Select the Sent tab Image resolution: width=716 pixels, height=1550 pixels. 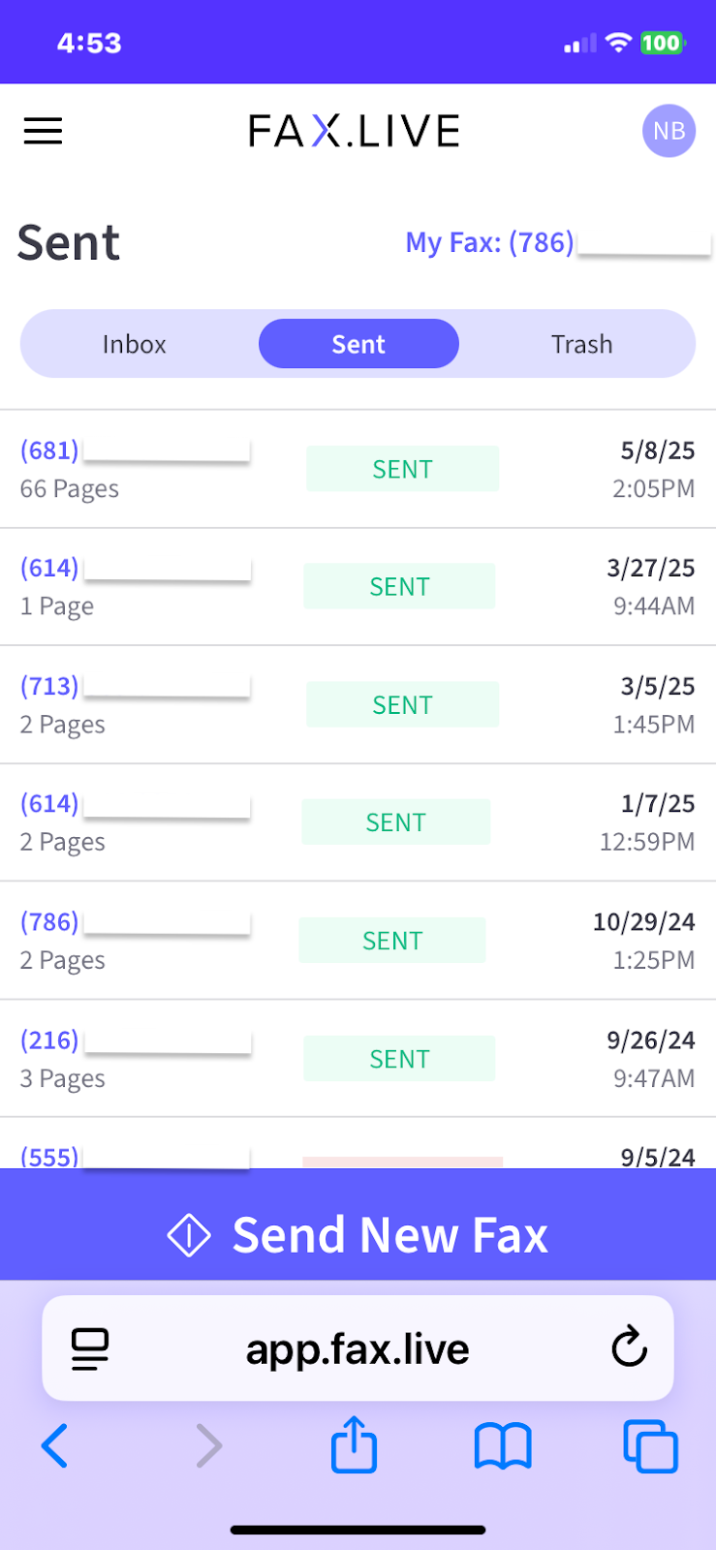(358, 344)
